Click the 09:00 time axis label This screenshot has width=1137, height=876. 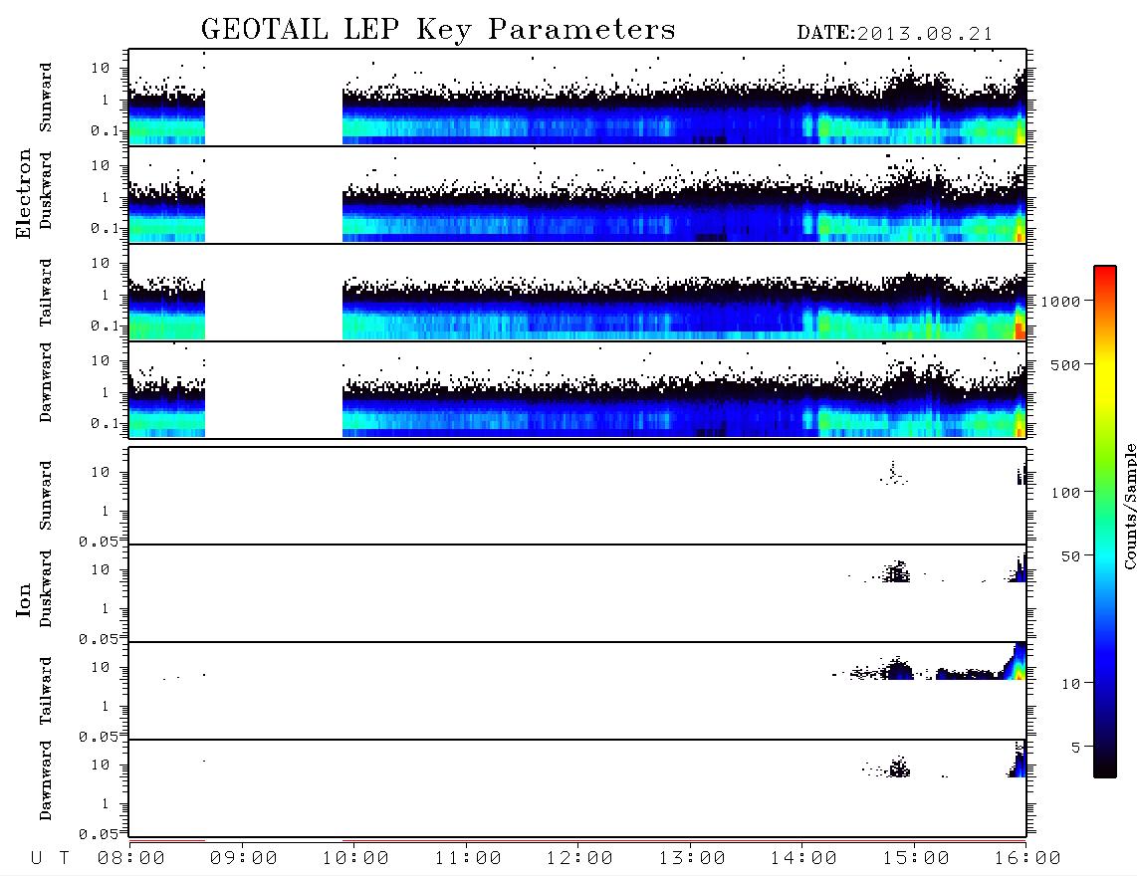point(244,859)
